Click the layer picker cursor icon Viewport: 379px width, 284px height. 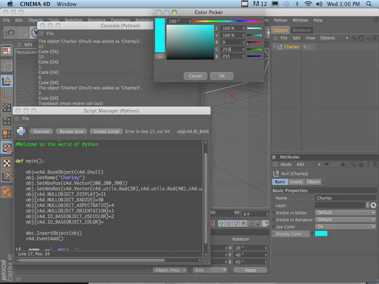click(x=373, y=205)
